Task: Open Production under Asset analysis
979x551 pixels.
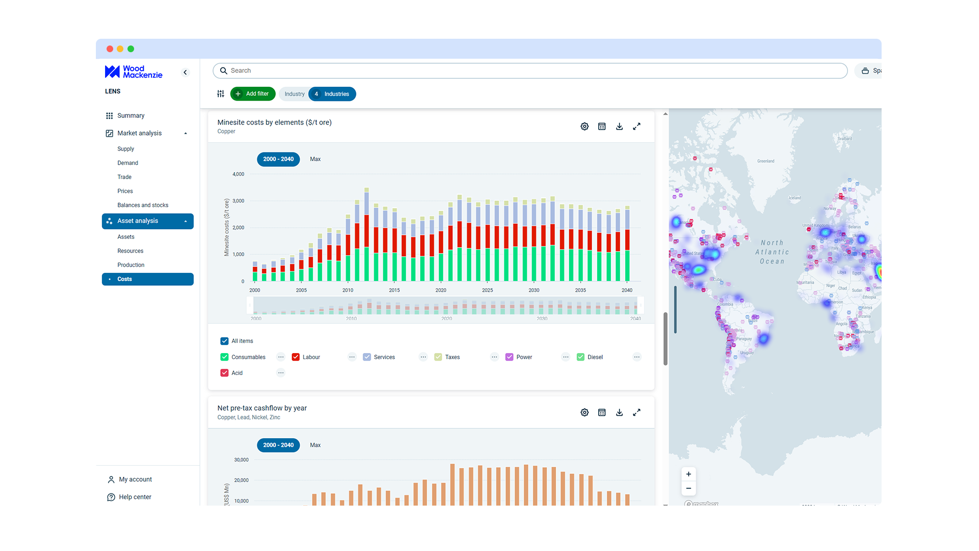Action: [131, 265]
